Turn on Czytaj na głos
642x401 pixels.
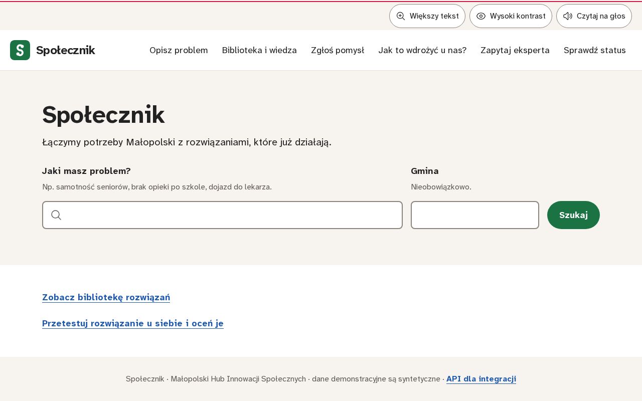pyautogui.click(x=594, y=16)
